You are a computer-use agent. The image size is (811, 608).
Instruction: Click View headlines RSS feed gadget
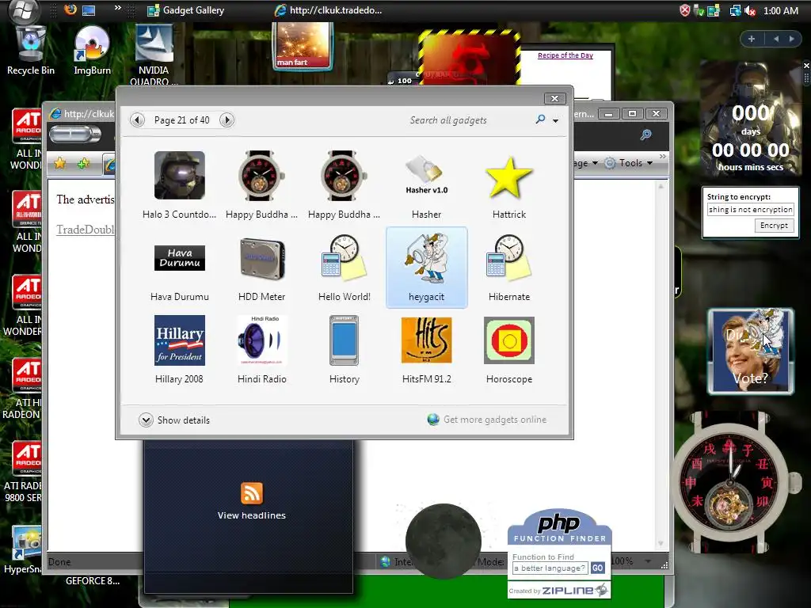pos(251,501)
